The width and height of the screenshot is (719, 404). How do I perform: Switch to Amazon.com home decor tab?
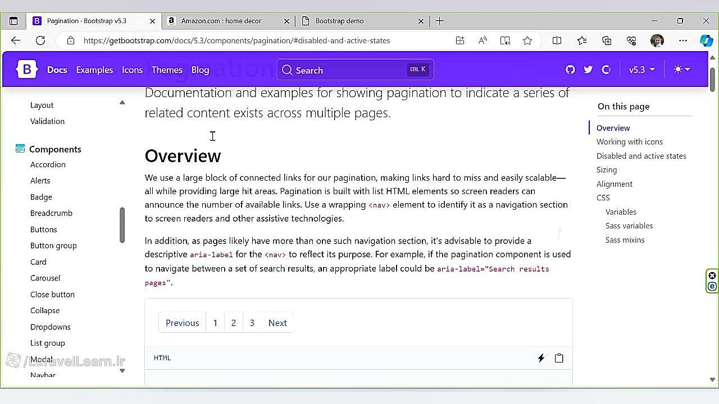coord(221,21)
